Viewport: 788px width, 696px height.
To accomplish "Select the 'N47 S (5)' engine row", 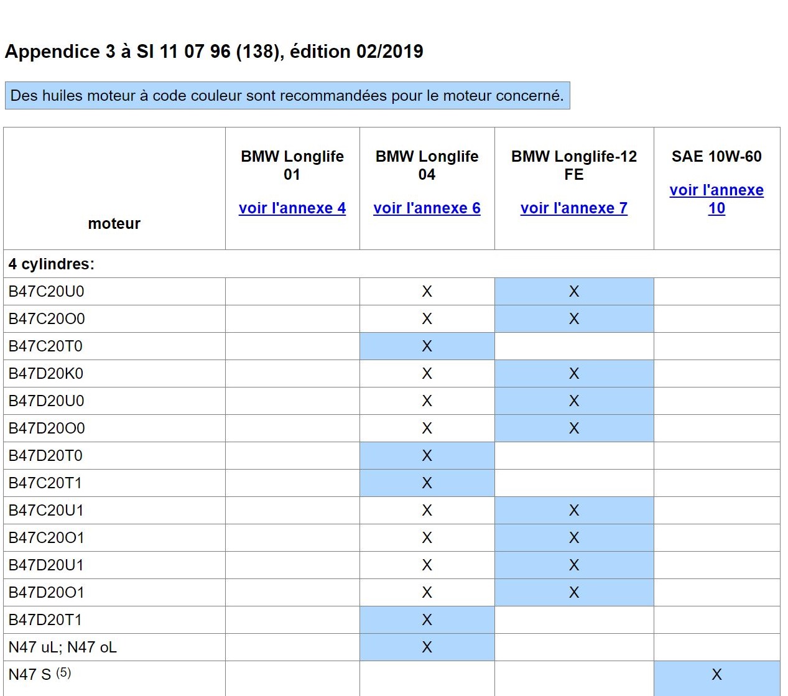I will (392, 678).
